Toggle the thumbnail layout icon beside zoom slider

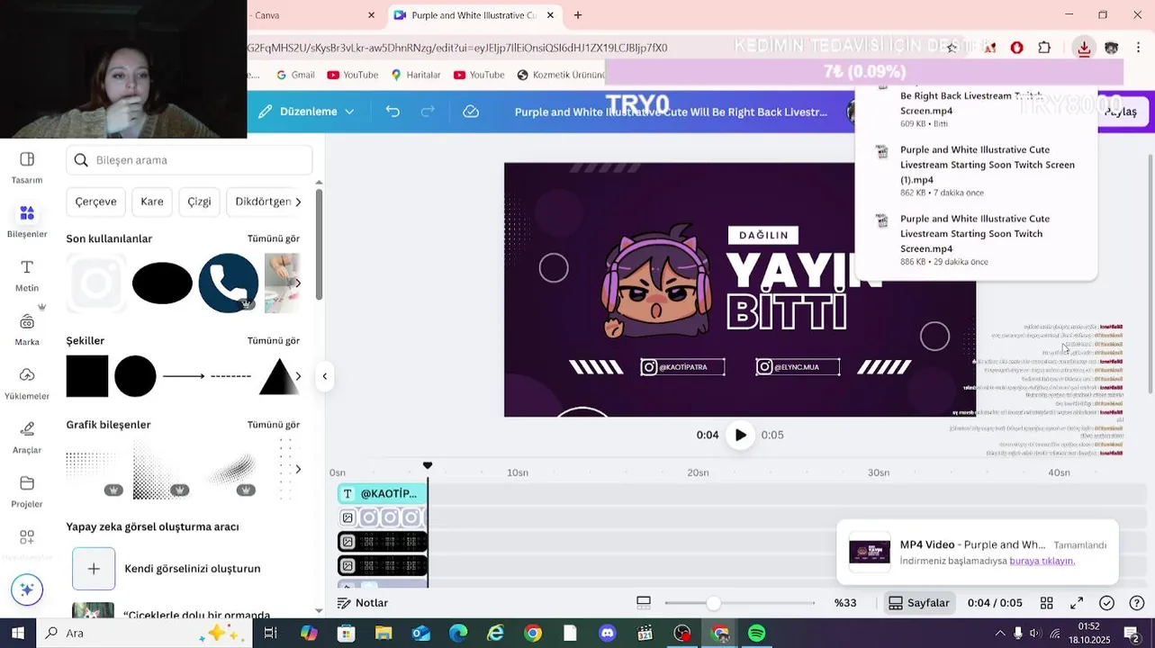[x=644, y=603]
